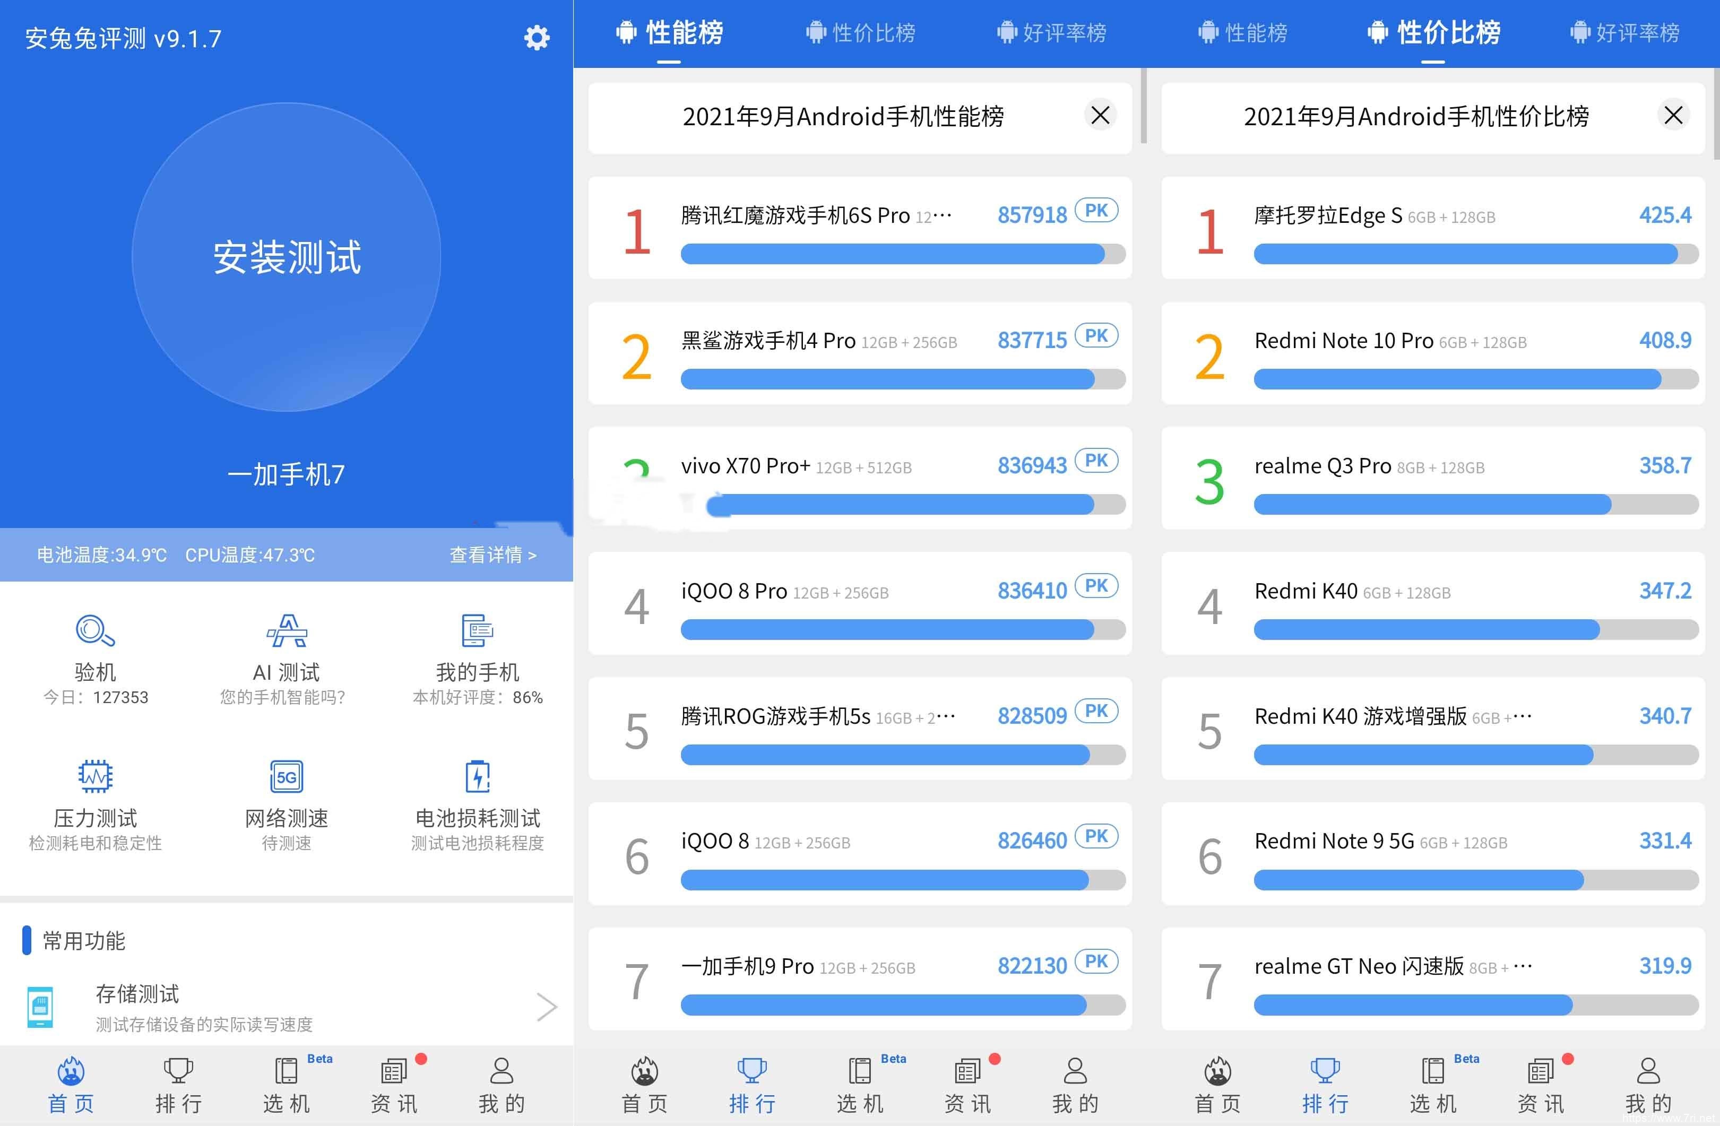The image size is (1720, 1126).
Task: Tap 选机 in the performance ranking screen's nav
Action: pyautogui.click(x=860, y=1085)
